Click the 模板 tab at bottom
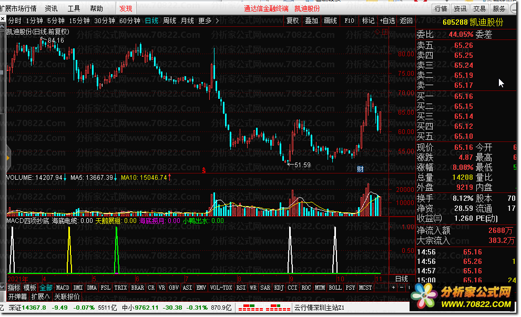This screenshot has height=317, width=521. pos(29,288)
